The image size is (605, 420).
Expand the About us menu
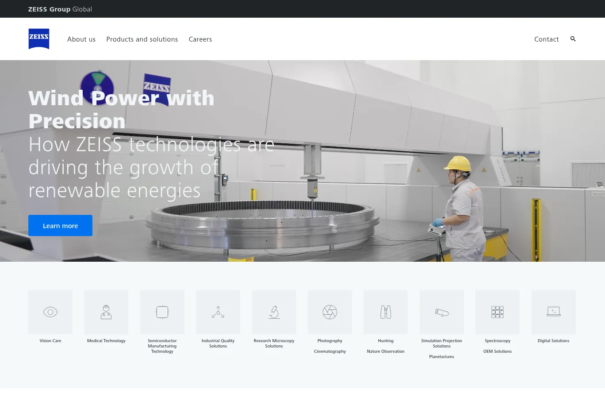coord(81,39)
